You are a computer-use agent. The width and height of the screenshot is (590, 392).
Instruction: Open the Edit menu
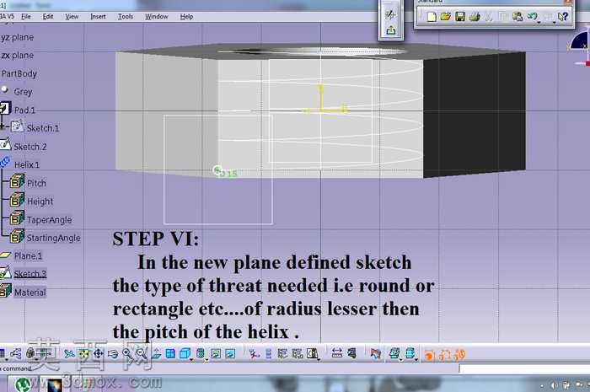click(48, 17)
